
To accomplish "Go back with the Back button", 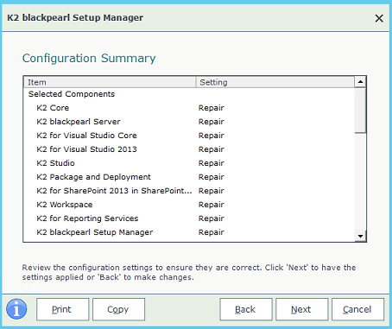I will click(246, 309).
